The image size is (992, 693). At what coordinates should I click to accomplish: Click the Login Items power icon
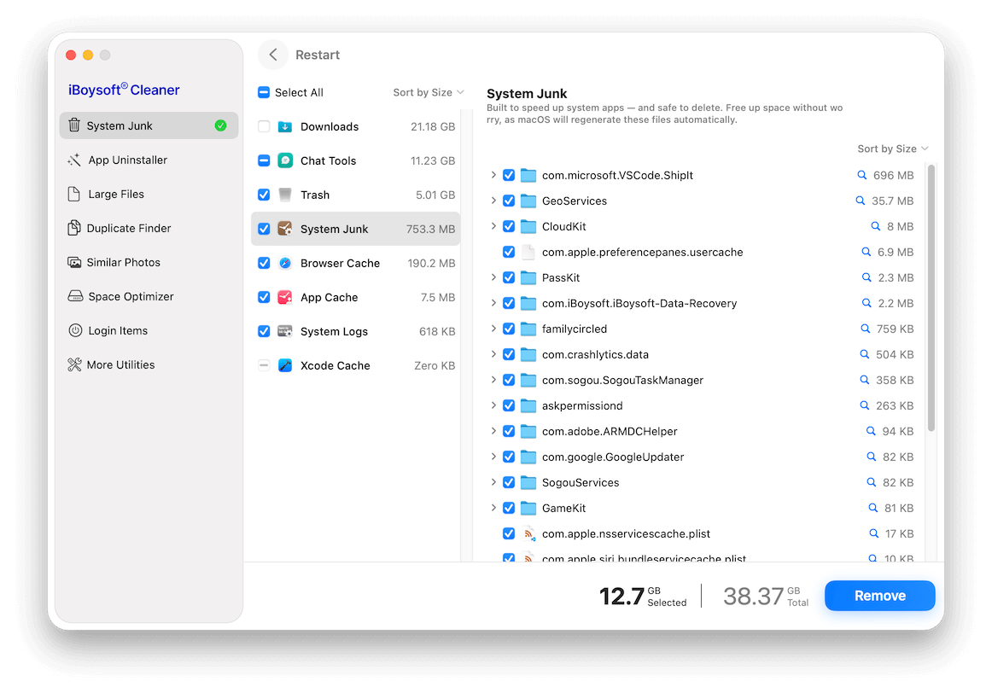[x=74, y=330]
